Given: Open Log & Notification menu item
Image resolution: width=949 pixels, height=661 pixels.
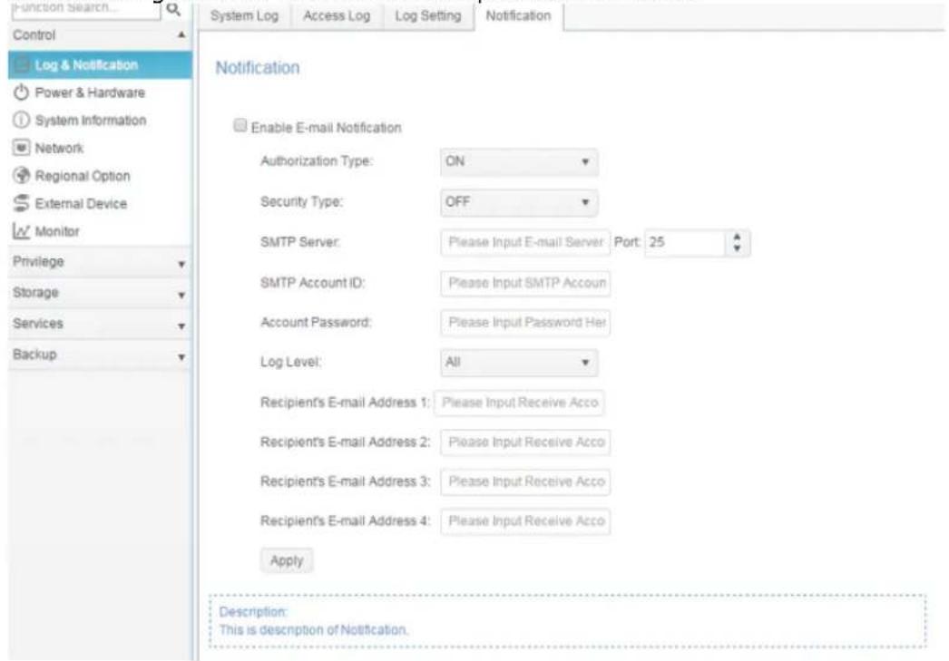Looking at the screenshot, I should [100, 64].
